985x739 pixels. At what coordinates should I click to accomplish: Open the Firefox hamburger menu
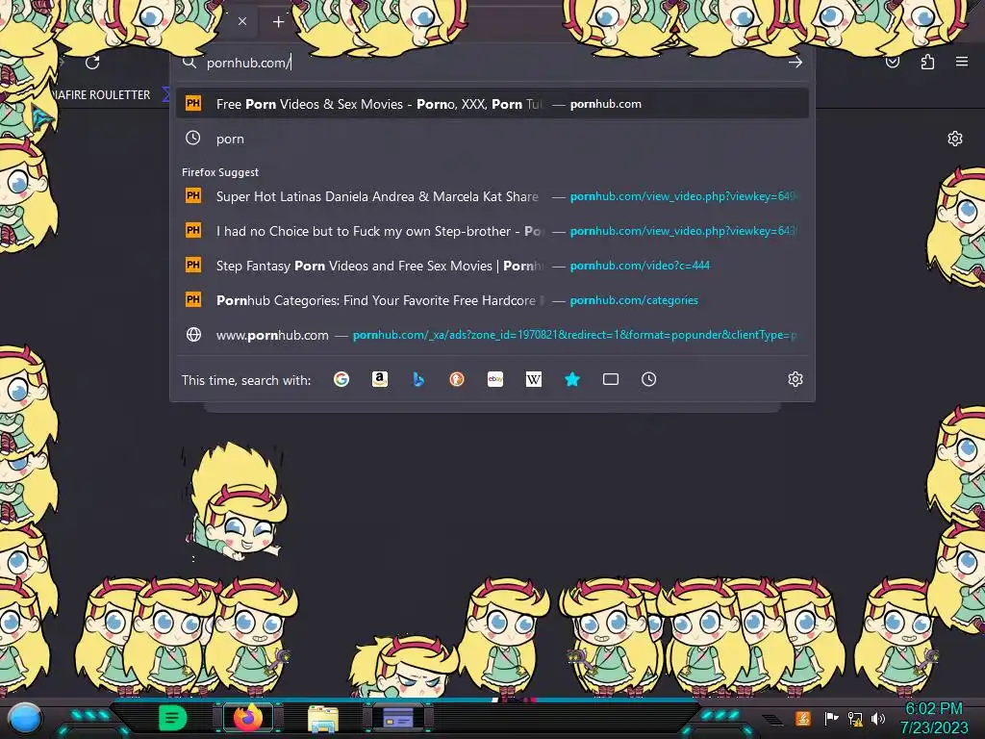coord(962,62)
